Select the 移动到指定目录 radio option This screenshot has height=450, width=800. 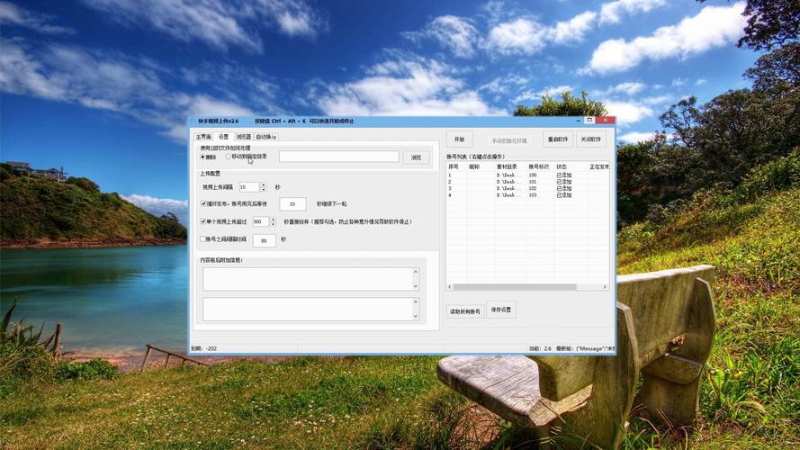point(229,157)
